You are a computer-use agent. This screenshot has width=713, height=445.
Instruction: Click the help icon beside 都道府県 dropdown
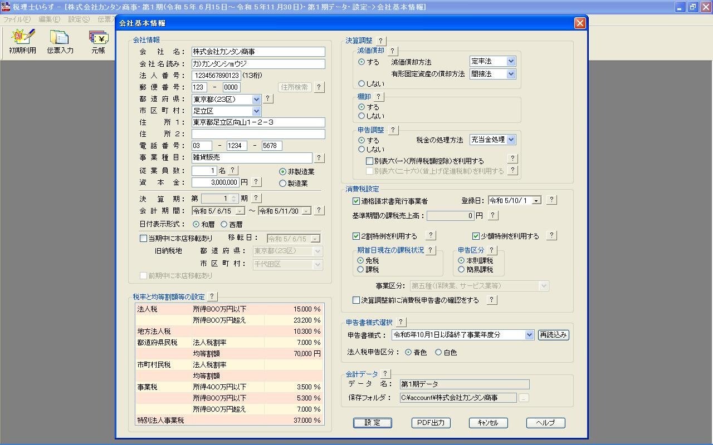[x=268, y=99]
